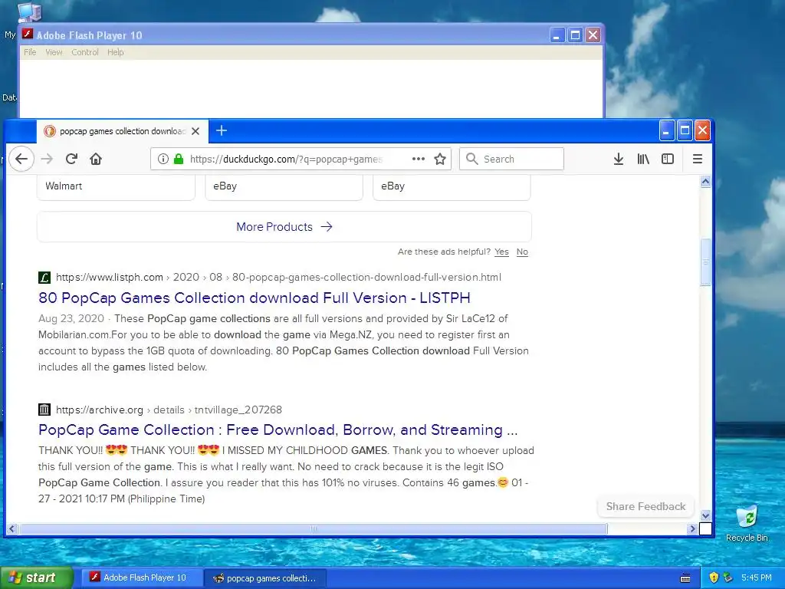Open the Downloads panel arrow icon

point(619,159)
